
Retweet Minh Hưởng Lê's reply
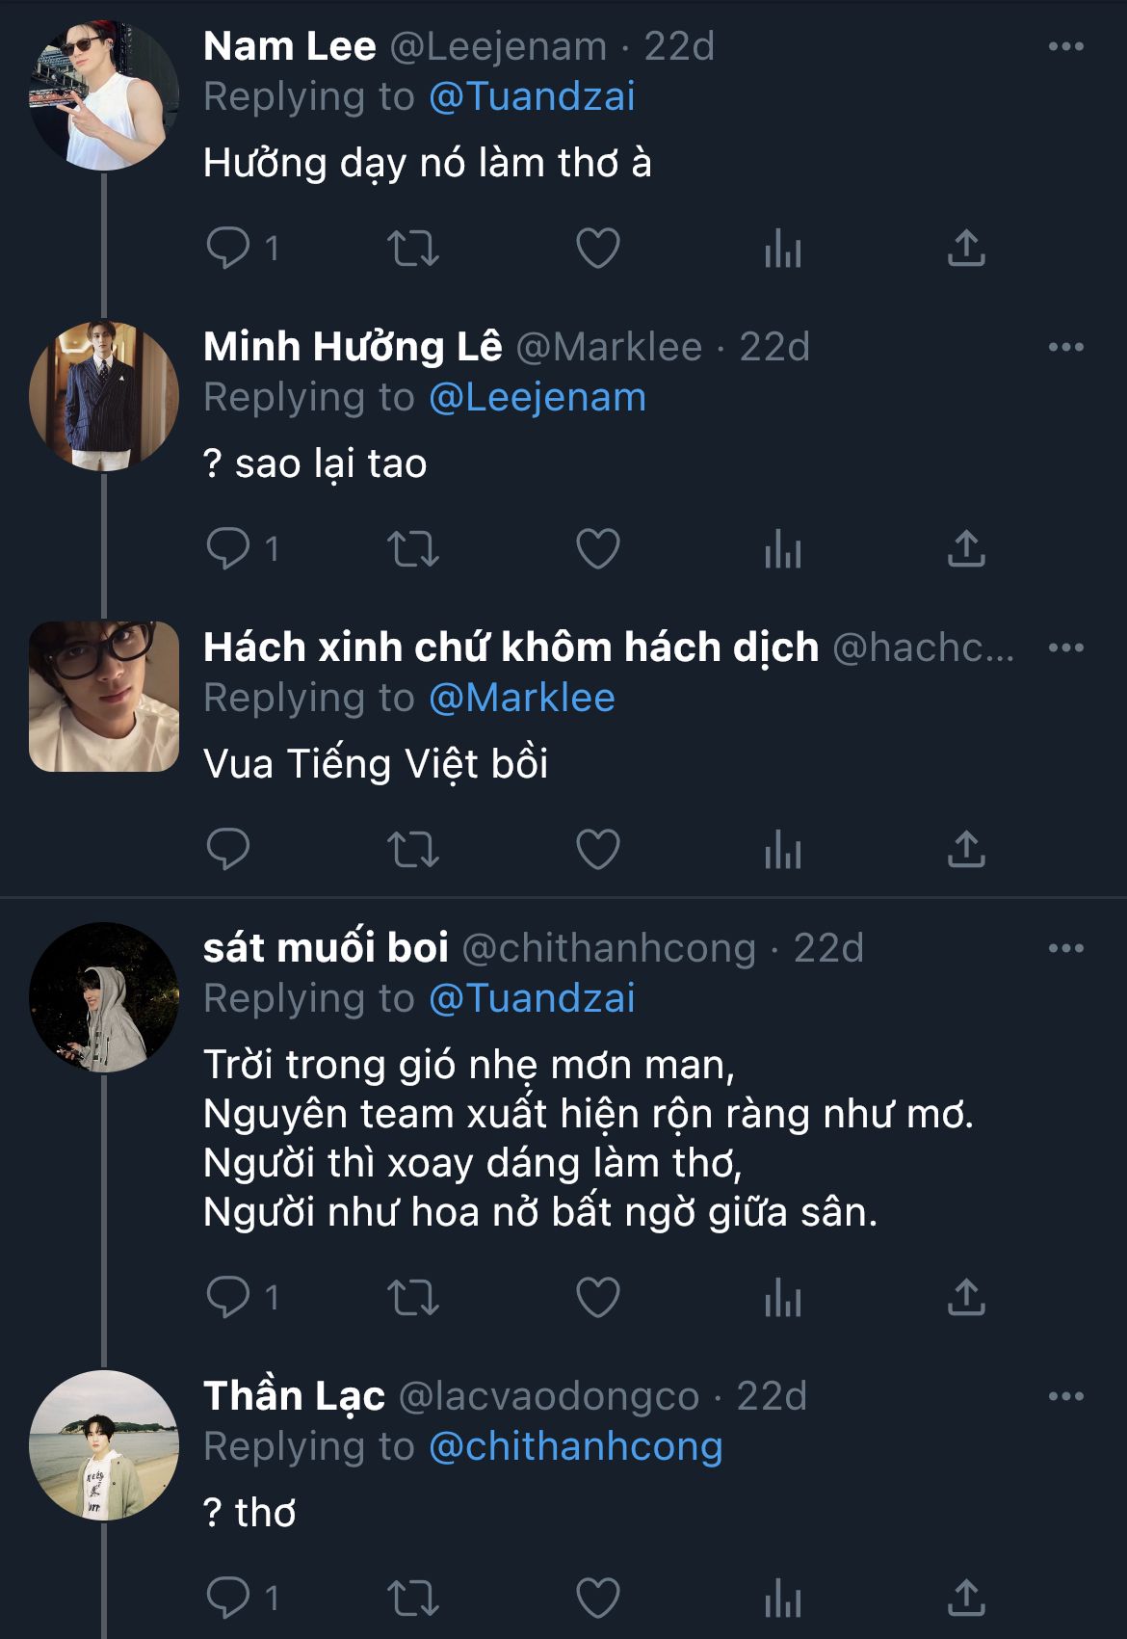pyautogui.click(x=413, y=549)
